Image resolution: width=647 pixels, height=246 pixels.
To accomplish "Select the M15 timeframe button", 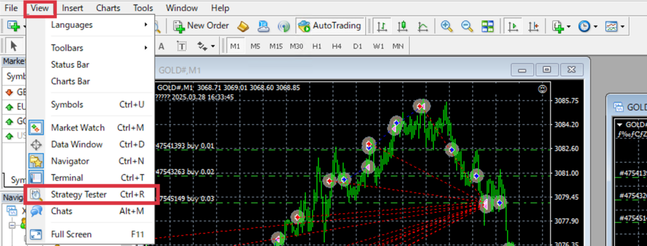I will [276, 46].
